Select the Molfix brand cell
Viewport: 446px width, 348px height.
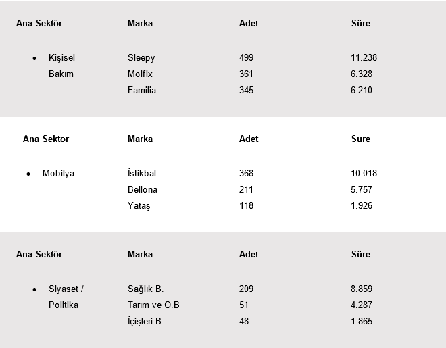point(140,74)
